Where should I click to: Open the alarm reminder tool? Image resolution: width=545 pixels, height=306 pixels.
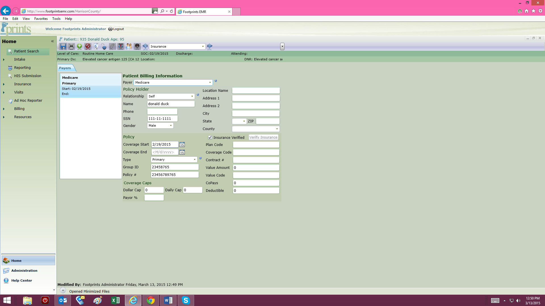[121, 46]
